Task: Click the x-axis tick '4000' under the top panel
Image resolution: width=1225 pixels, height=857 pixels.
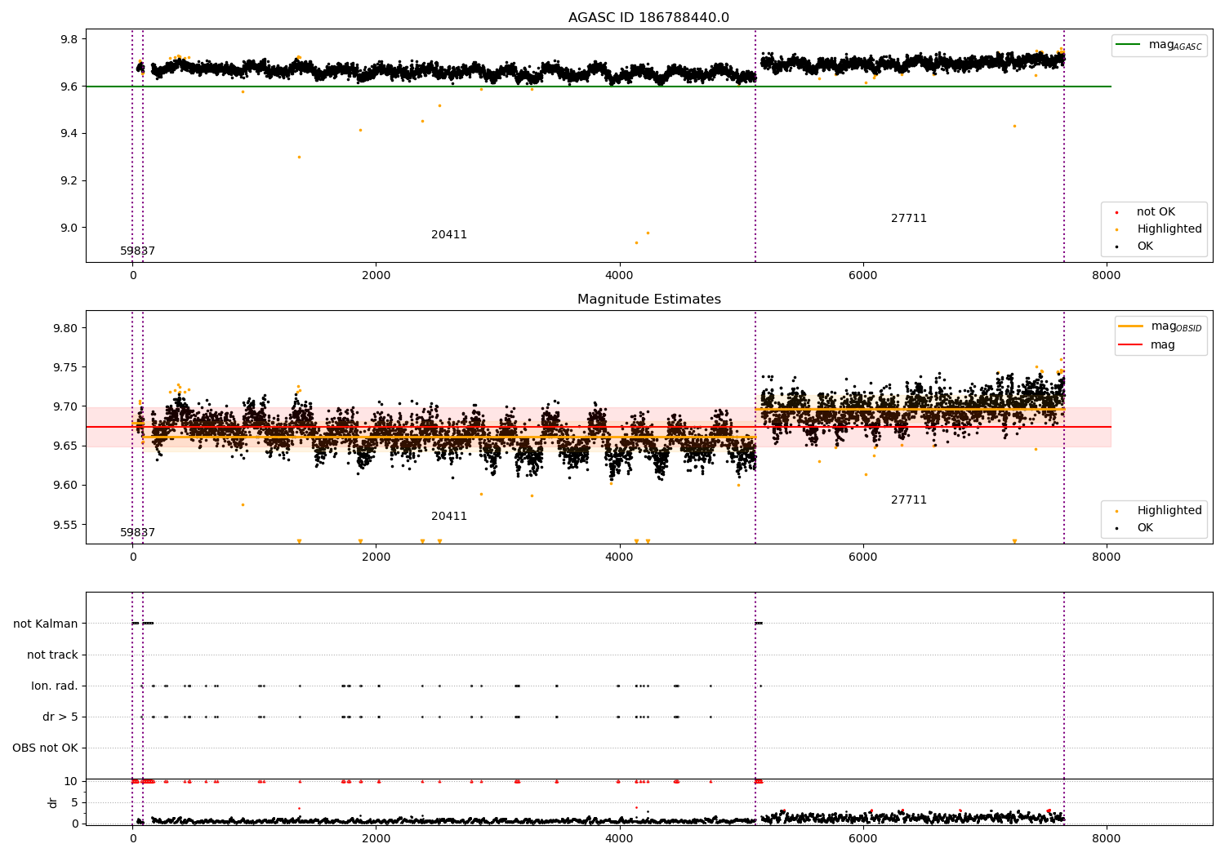Action: coord(619,275)
